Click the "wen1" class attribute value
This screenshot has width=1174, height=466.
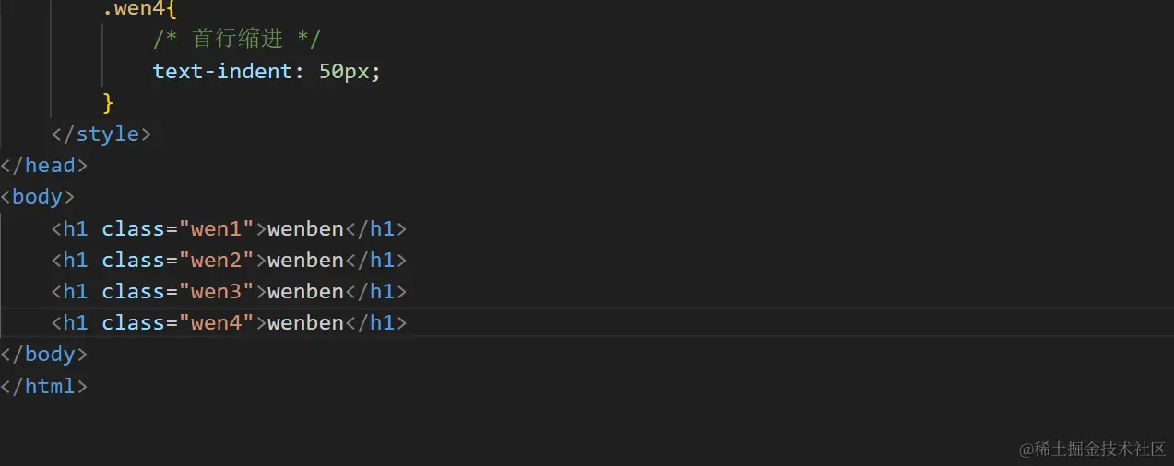point(216,228)
